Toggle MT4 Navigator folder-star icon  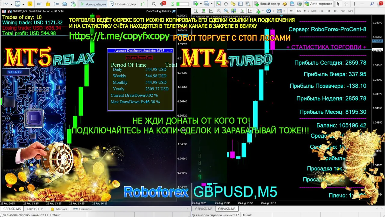233,4
